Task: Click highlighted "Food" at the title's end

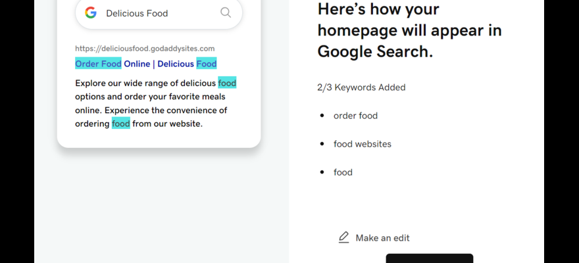Action: click(x=206, y=64)
